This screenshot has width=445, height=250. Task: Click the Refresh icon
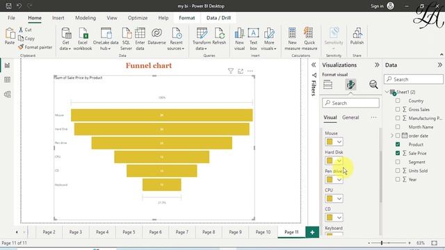pos(219,33)
